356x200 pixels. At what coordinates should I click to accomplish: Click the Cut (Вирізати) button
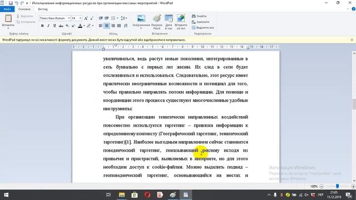pyautogui.click(x=24, y=16)
